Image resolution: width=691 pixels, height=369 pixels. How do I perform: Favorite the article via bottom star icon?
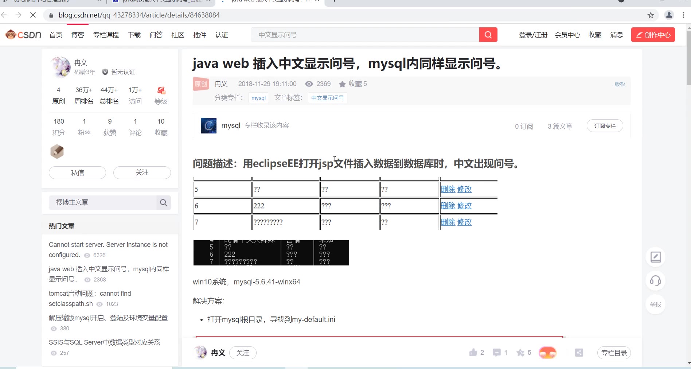[520, 352]
